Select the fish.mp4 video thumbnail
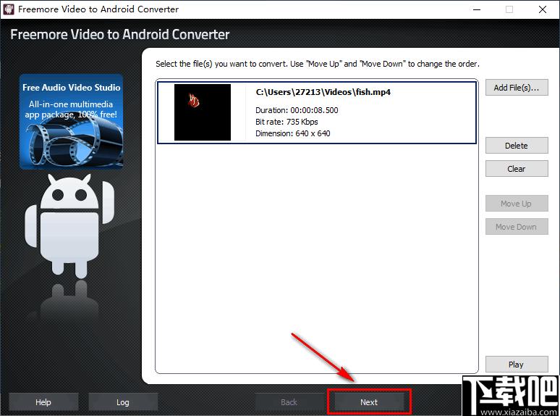The image size is (560, 416). pyautogui.click(x=203, y=112)
